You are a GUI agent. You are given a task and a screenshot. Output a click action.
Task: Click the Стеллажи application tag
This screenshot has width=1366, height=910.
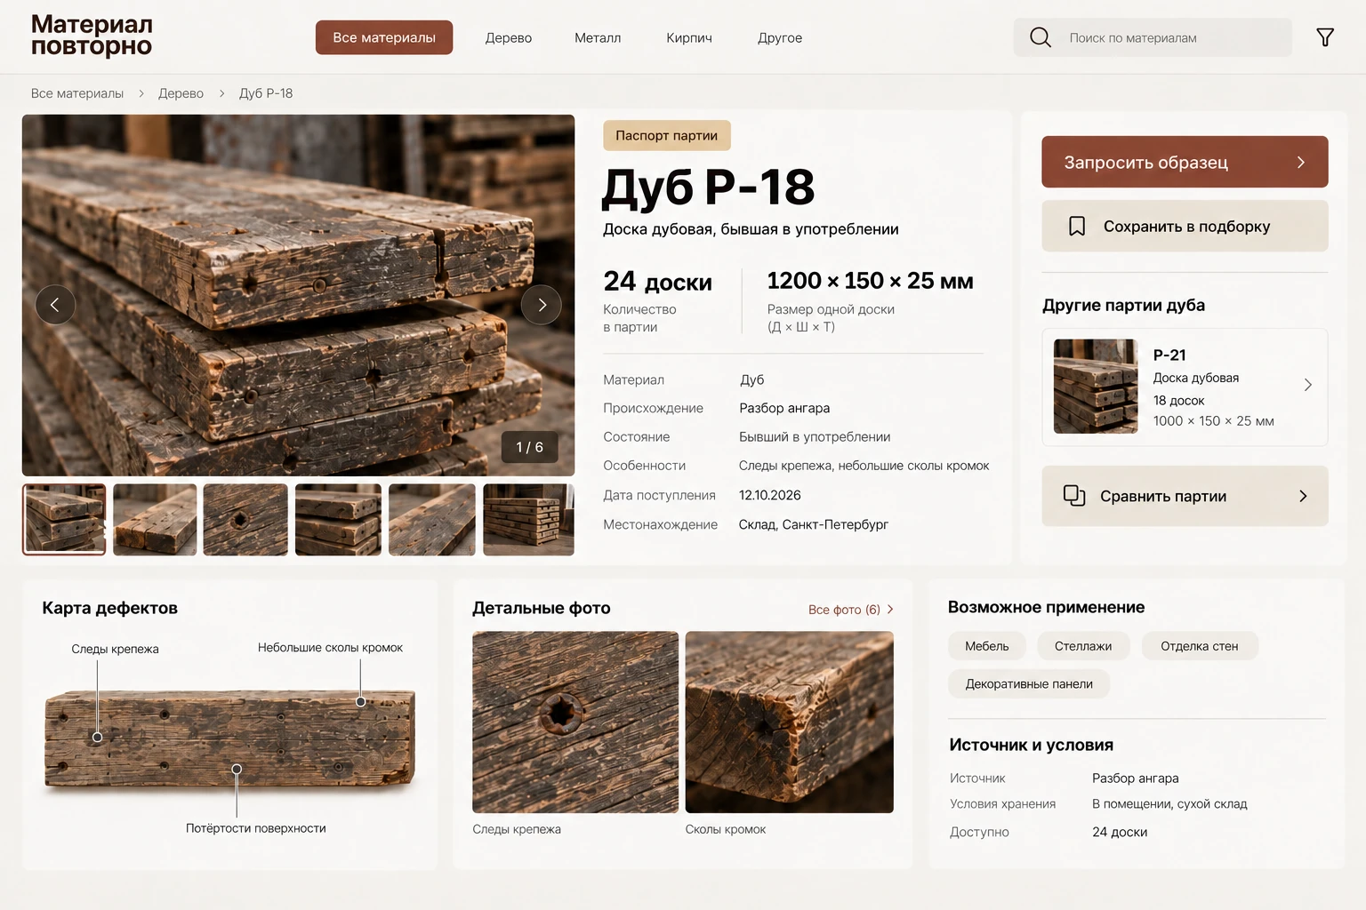tap(1083, 646)
